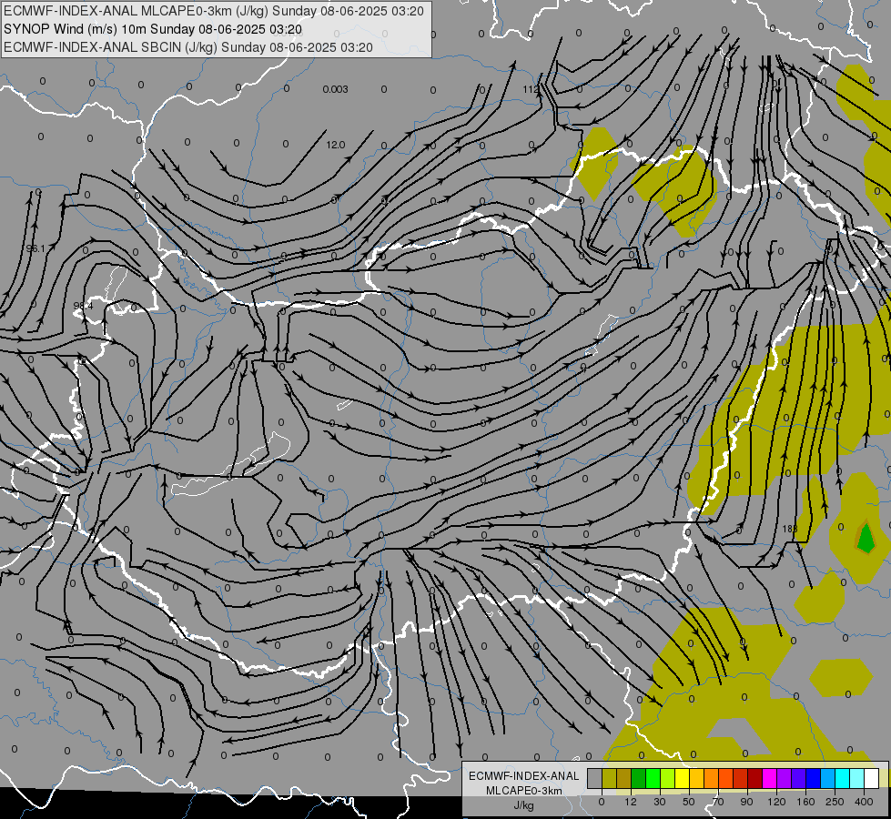Click the map value 0.003
Viewport: 891px width, 819px height.
tap(335, 89)
